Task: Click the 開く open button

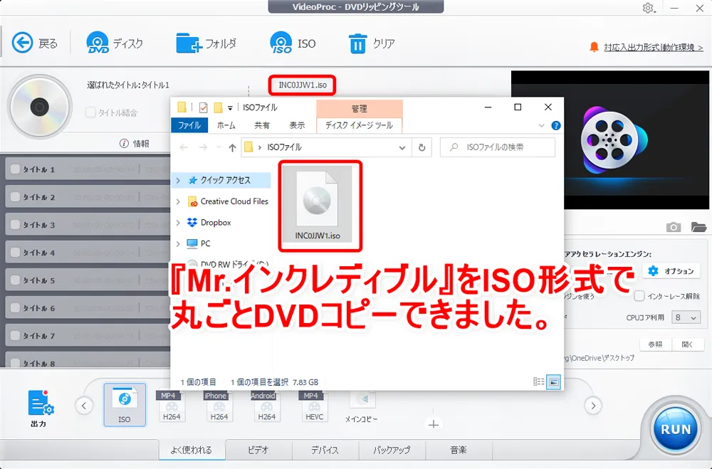Action: tap(688, 344)
